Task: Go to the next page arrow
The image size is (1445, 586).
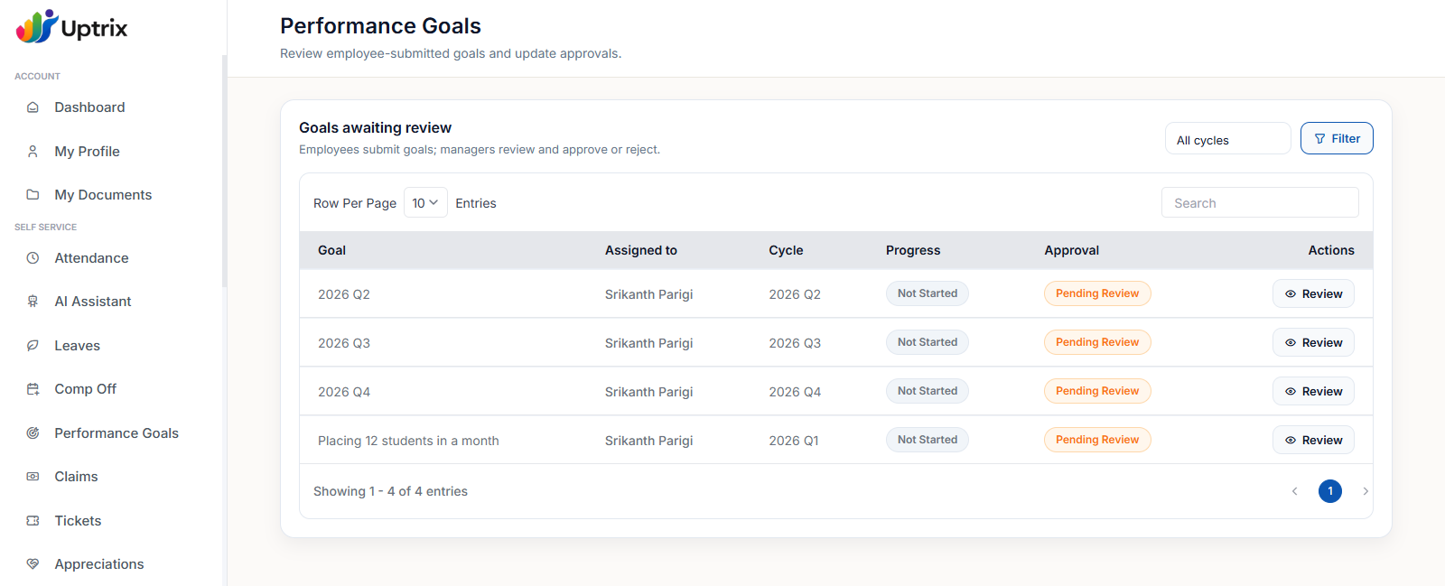Action: click(x=1365, y=491)
